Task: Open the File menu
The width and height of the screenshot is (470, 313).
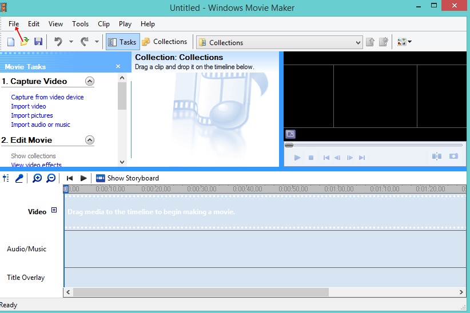Action: pos(14,24)
